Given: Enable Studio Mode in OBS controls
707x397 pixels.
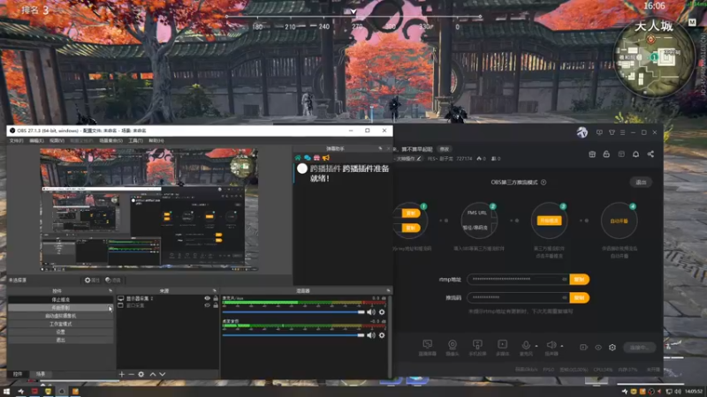Looking at the screenshot, I should coord(60,324).
